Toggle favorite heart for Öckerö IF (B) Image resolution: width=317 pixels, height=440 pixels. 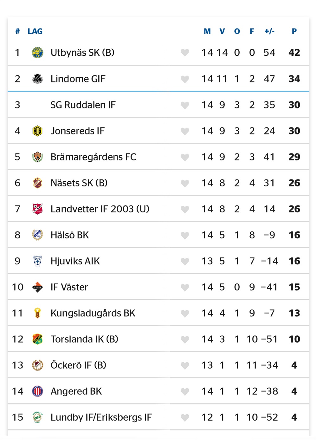click(x=185, y=365)
